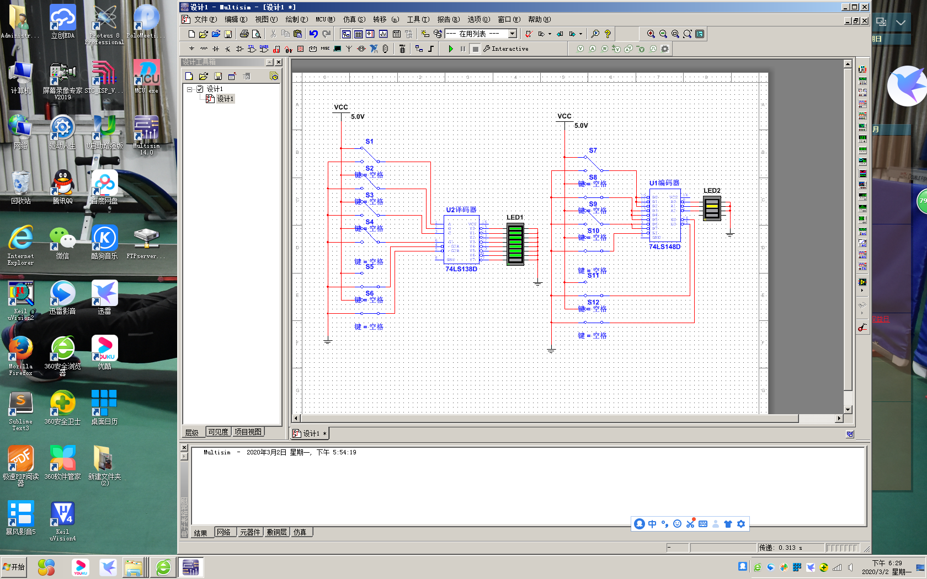The image size is (927, 579).
Task: Select the Place Diode component icon
Action: (x=215, y=49)
